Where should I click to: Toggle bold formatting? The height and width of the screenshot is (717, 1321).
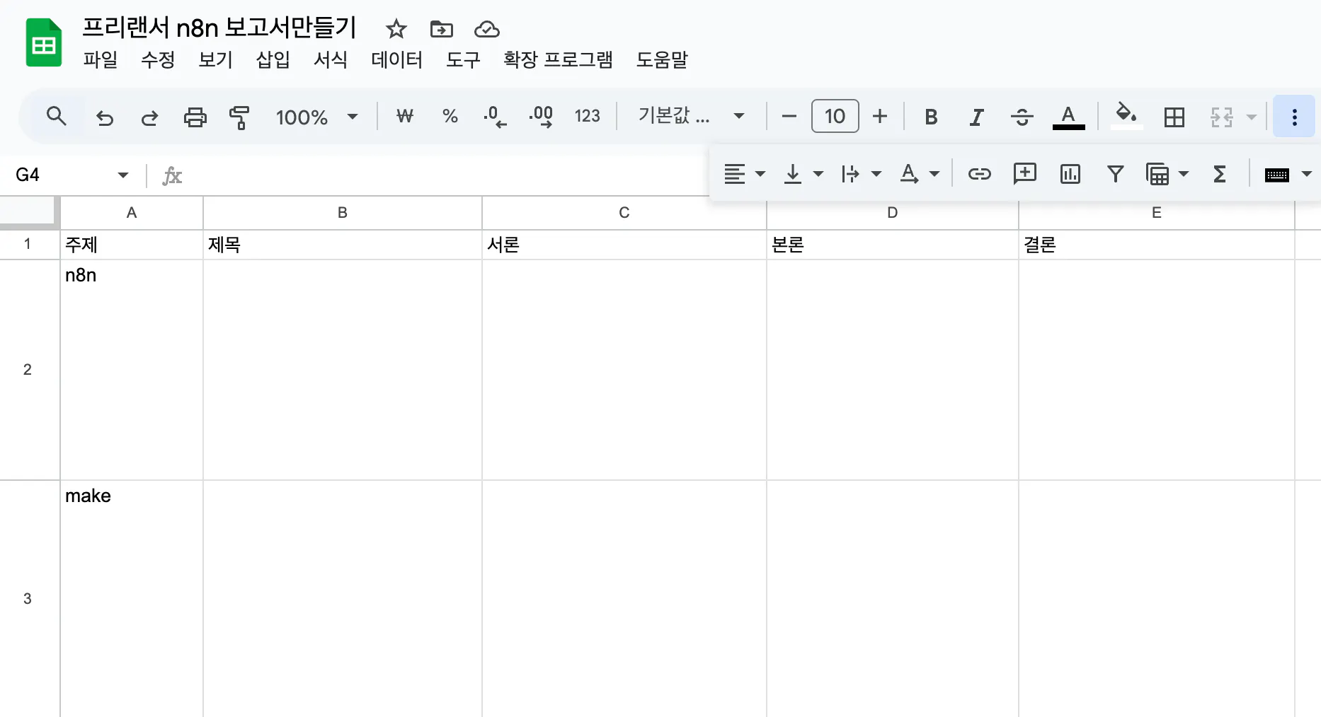click(931, 117)
